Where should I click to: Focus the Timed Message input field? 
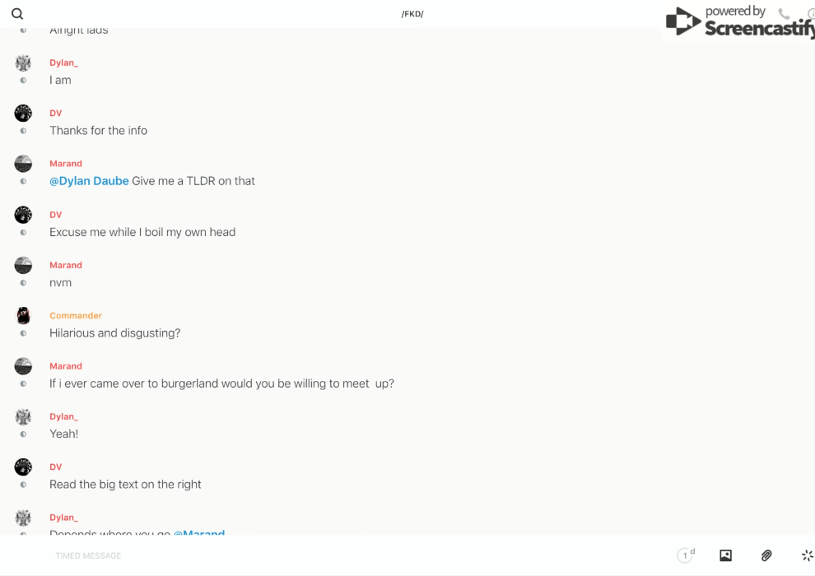tap(247, 555)
